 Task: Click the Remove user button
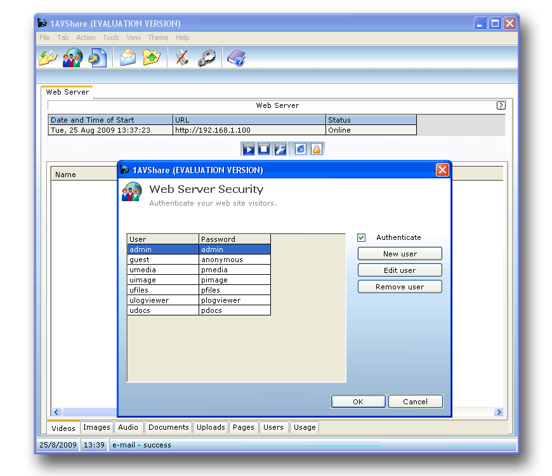tap(400, 287)
